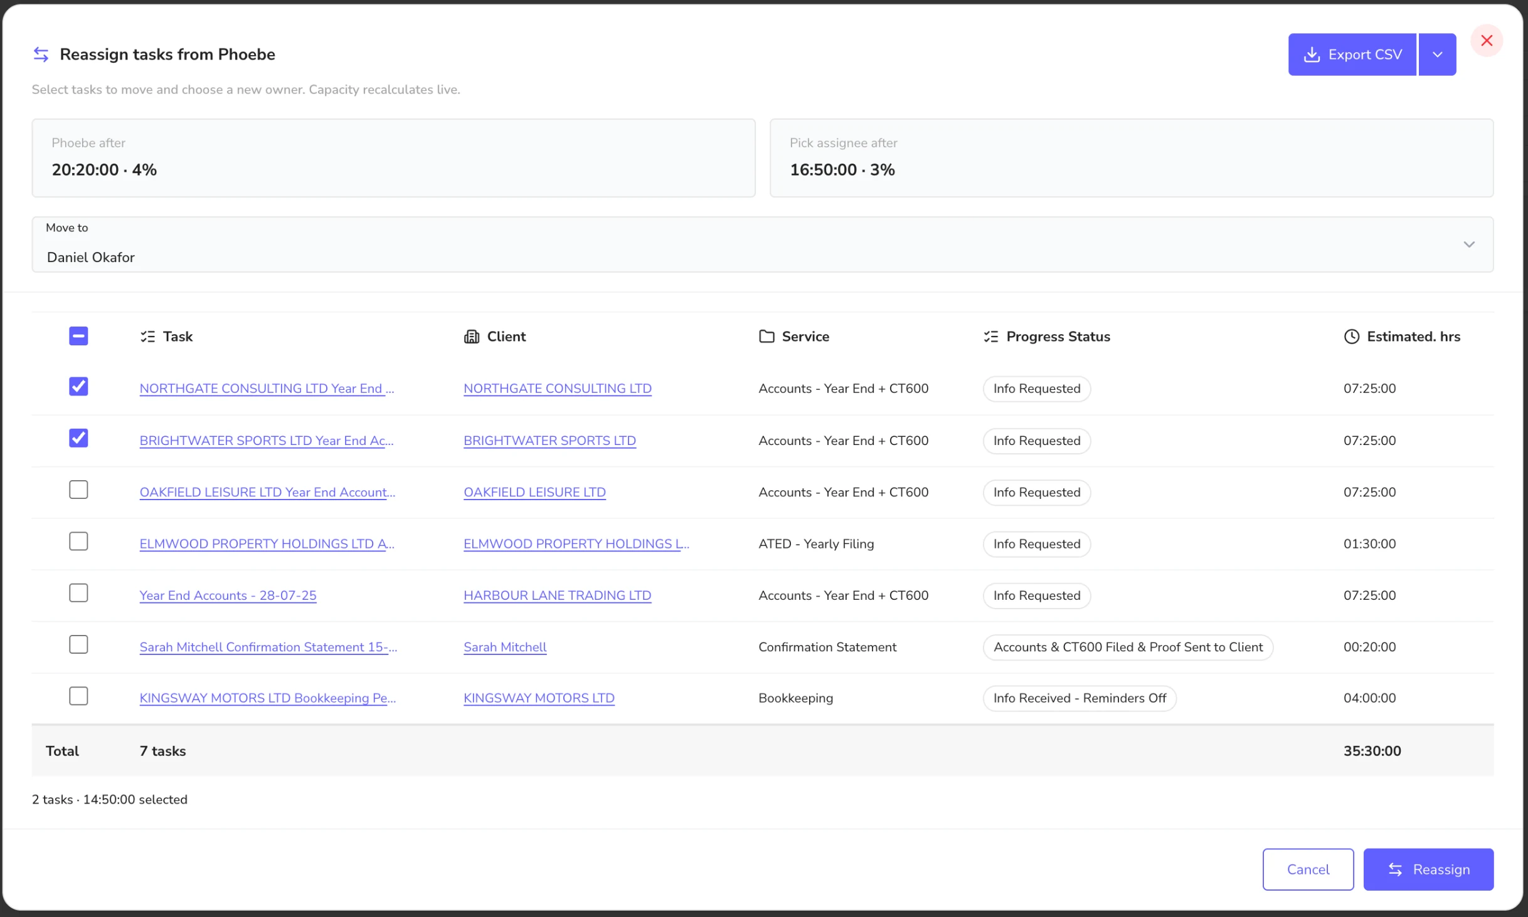The width and height of the screenshot is (1528, 917).
Task: Click the Confirmation Statement service cell
Action: (827, 647)
